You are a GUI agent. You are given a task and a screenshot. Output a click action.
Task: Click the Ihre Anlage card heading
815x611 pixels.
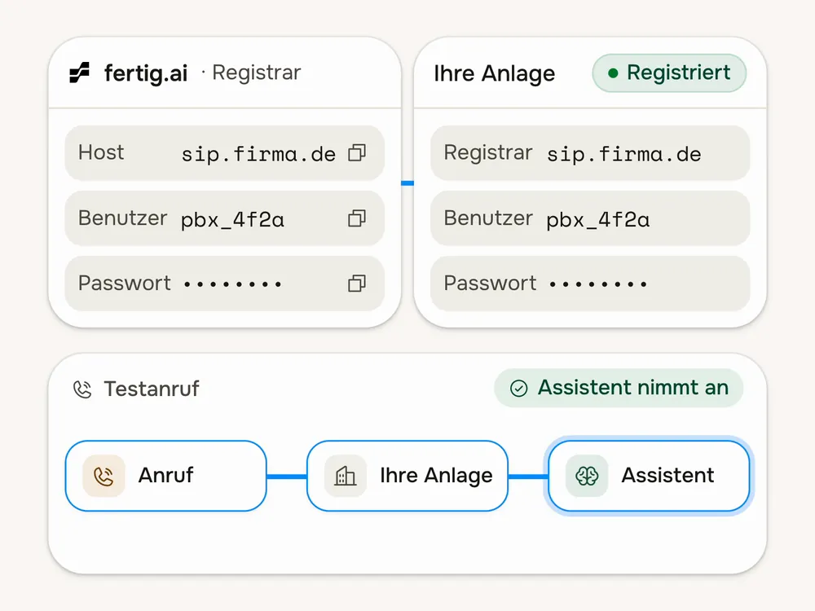coord(495,73)
